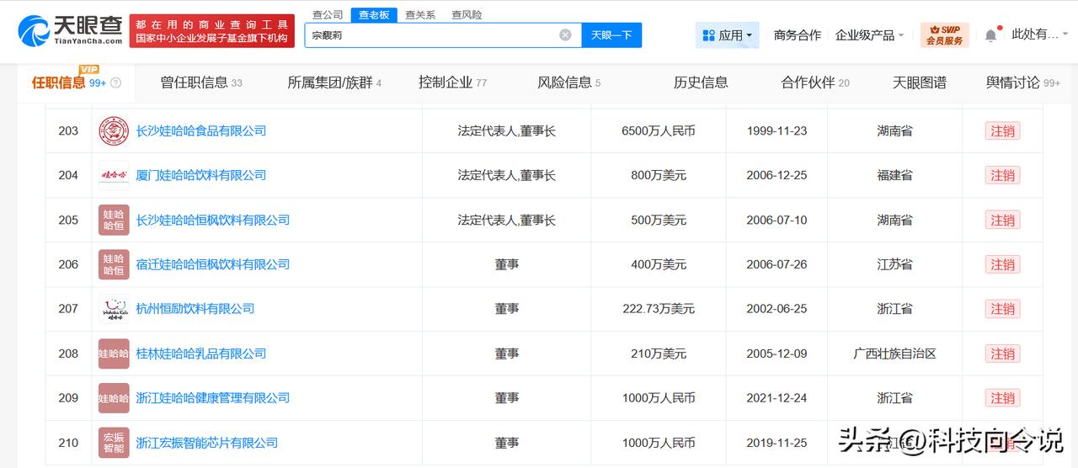1078x468 pixels.
Task: Open the 天眼图谱 tab
Action: pyautogui.click(x=920, y=82)
